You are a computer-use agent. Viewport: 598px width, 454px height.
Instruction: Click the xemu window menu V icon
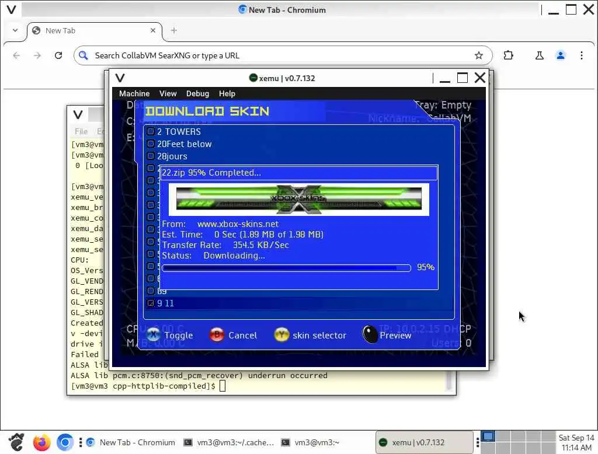tap(120, 78)
